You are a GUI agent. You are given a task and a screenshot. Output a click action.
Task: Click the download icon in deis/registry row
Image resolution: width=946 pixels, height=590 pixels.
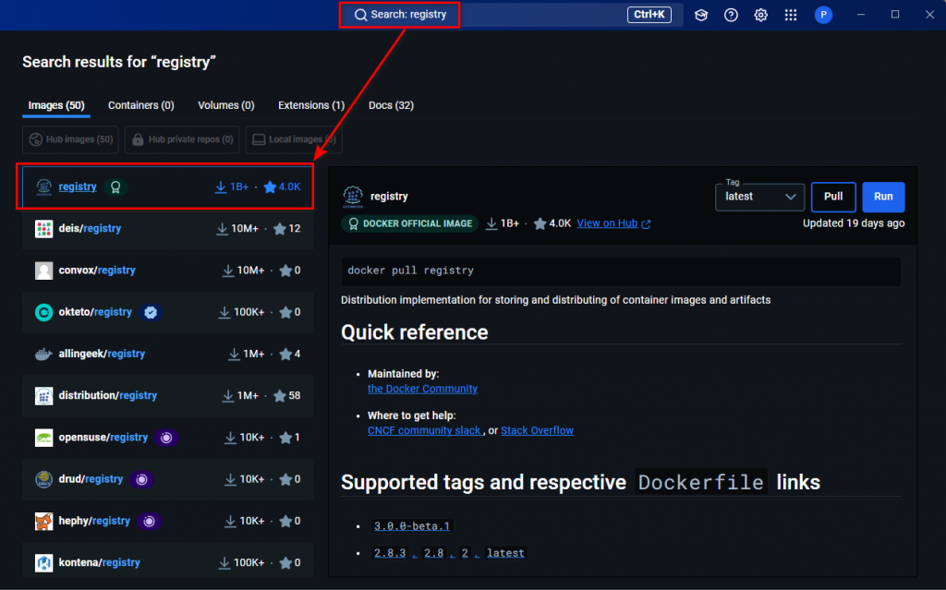tap(222, 229)
